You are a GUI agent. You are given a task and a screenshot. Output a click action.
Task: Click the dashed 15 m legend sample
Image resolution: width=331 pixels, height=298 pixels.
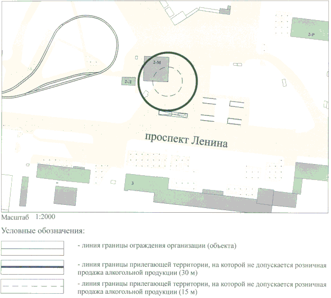pyautogui.click(x=32, y=286)
